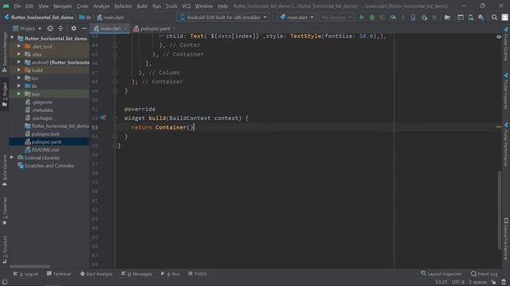Screen dimensions: 510x286
Task: Click flutter_horizontal_list_demo breadcrumb
Action: click(x=39, y=17)
